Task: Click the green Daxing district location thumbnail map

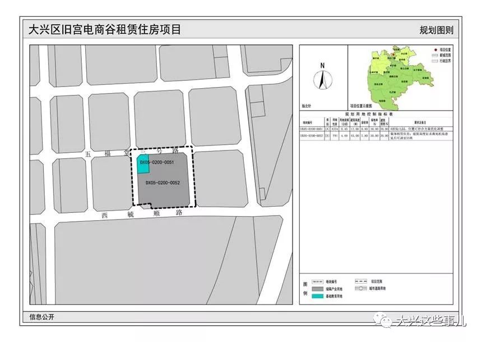Action: click(x=400, y=77)
